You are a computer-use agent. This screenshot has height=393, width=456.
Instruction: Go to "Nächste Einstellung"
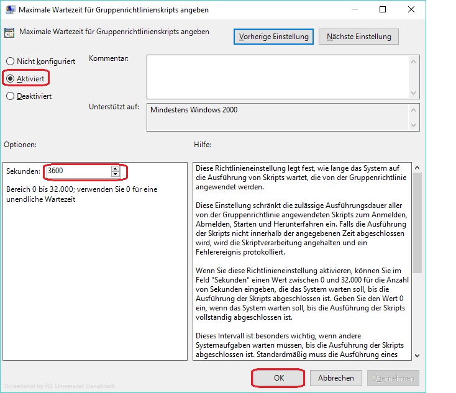tap(358, 37)
